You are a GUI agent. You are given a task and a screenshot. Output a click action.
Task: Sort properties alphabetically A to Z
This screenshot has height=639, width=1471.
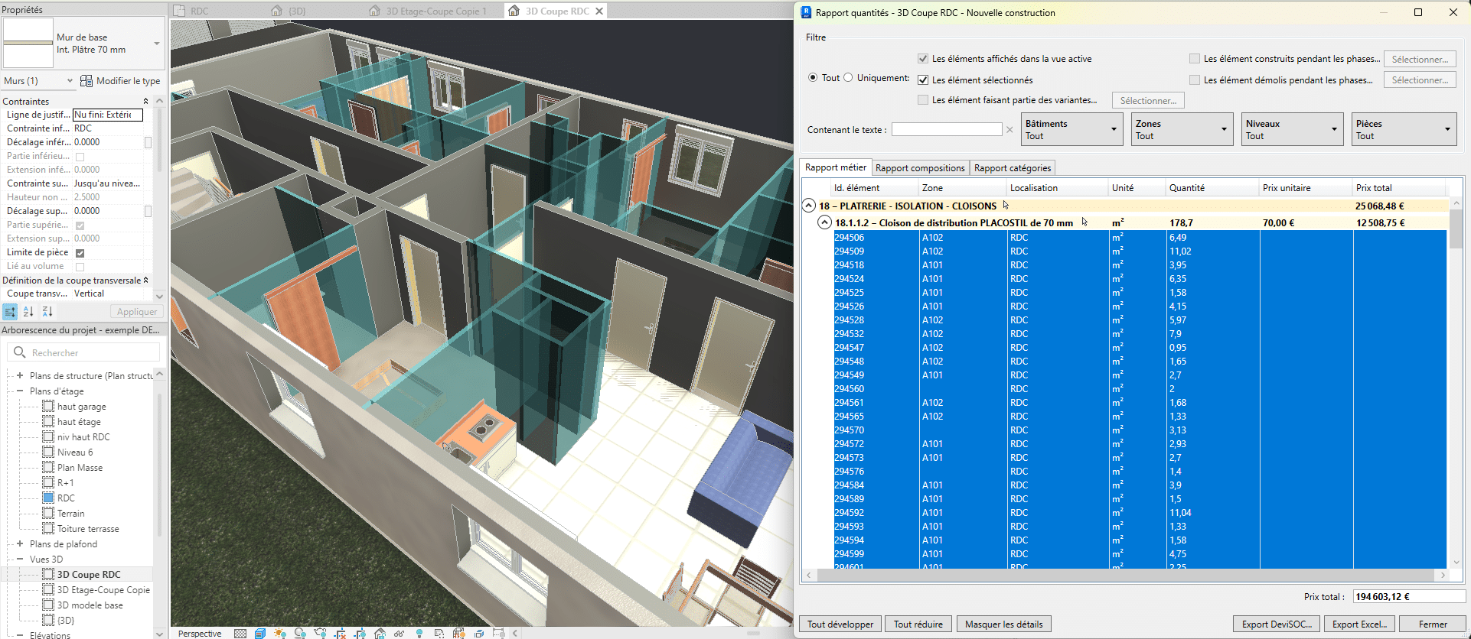pyautogui.click(x=28, y=312)
